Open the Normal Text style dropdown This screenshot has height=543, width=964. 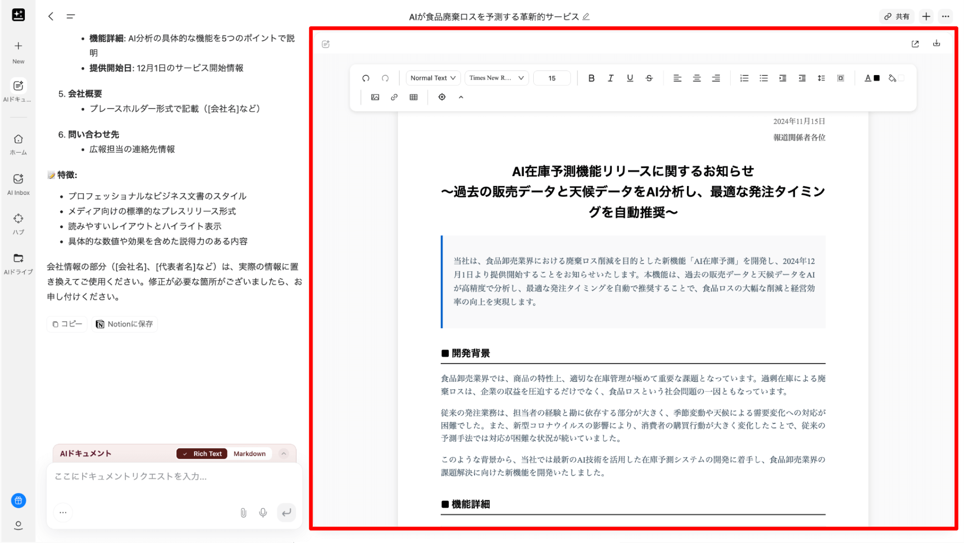click(432, 78)
